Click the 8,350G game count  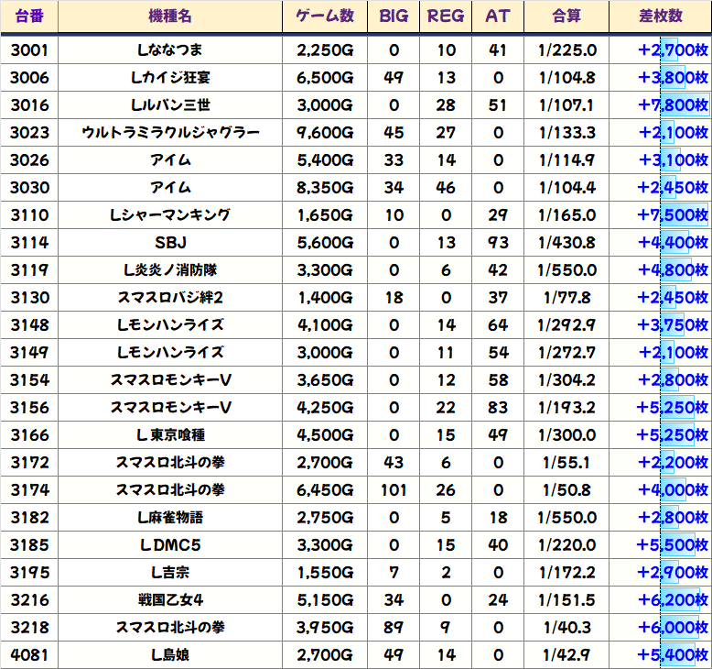pyautogui.click(x=325, y=187)
